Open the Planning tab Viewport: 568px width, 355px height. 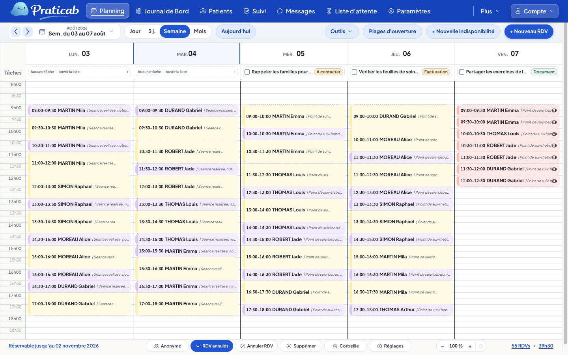coord(108,11)
